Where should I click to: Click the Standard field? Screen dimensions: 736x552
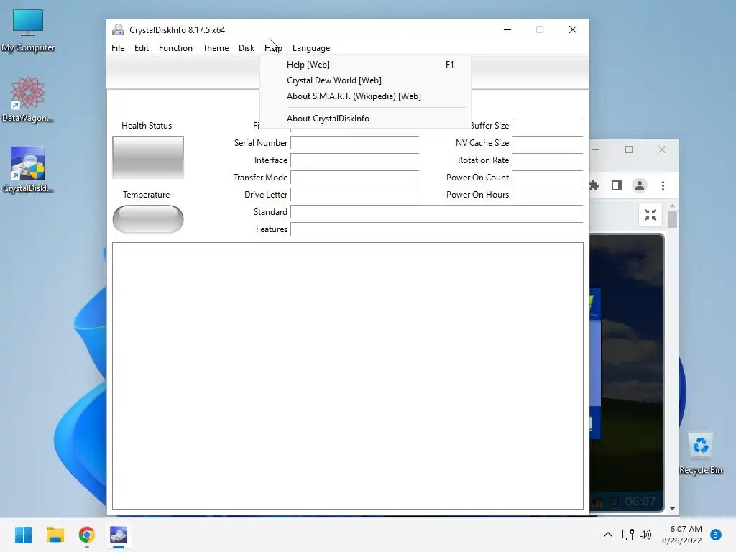click(x=437, y=212)
